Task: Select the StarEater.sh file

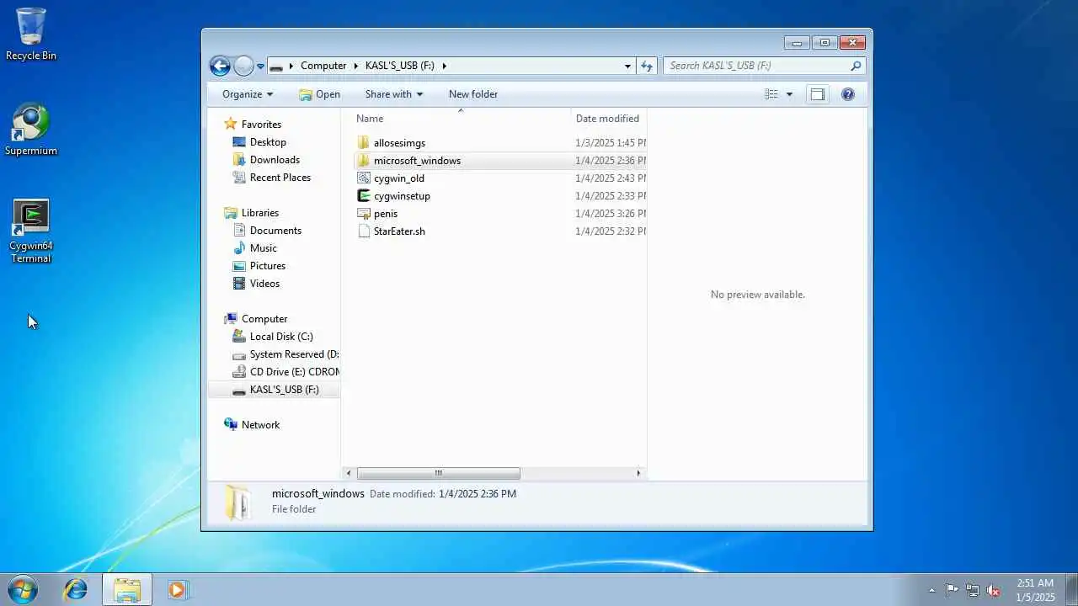Action: 399,231
